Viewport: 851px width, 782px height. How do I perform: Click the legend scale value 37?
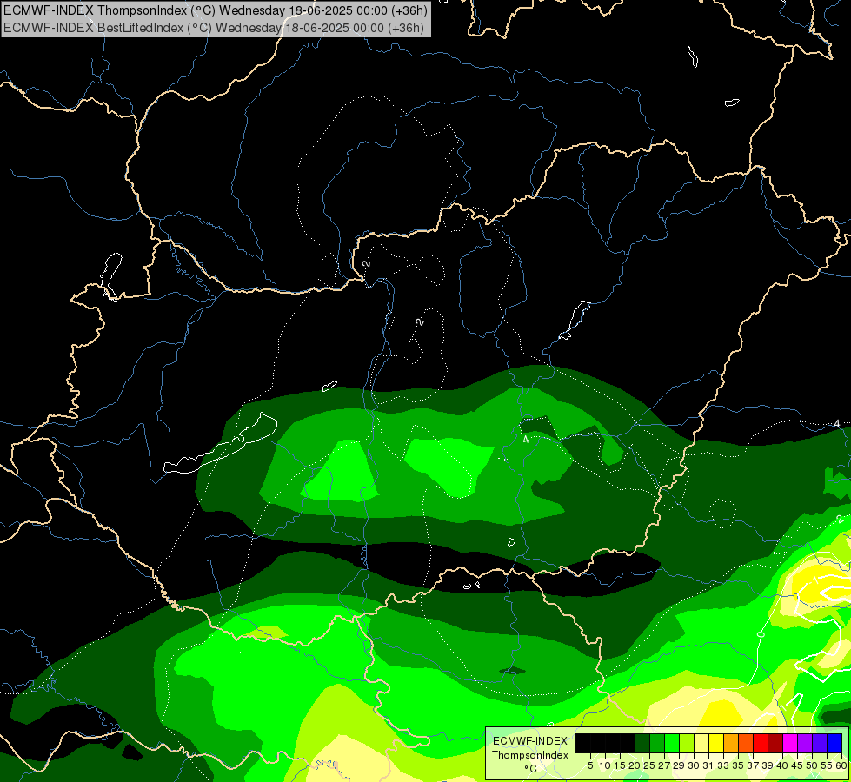[x=753, y=765]
